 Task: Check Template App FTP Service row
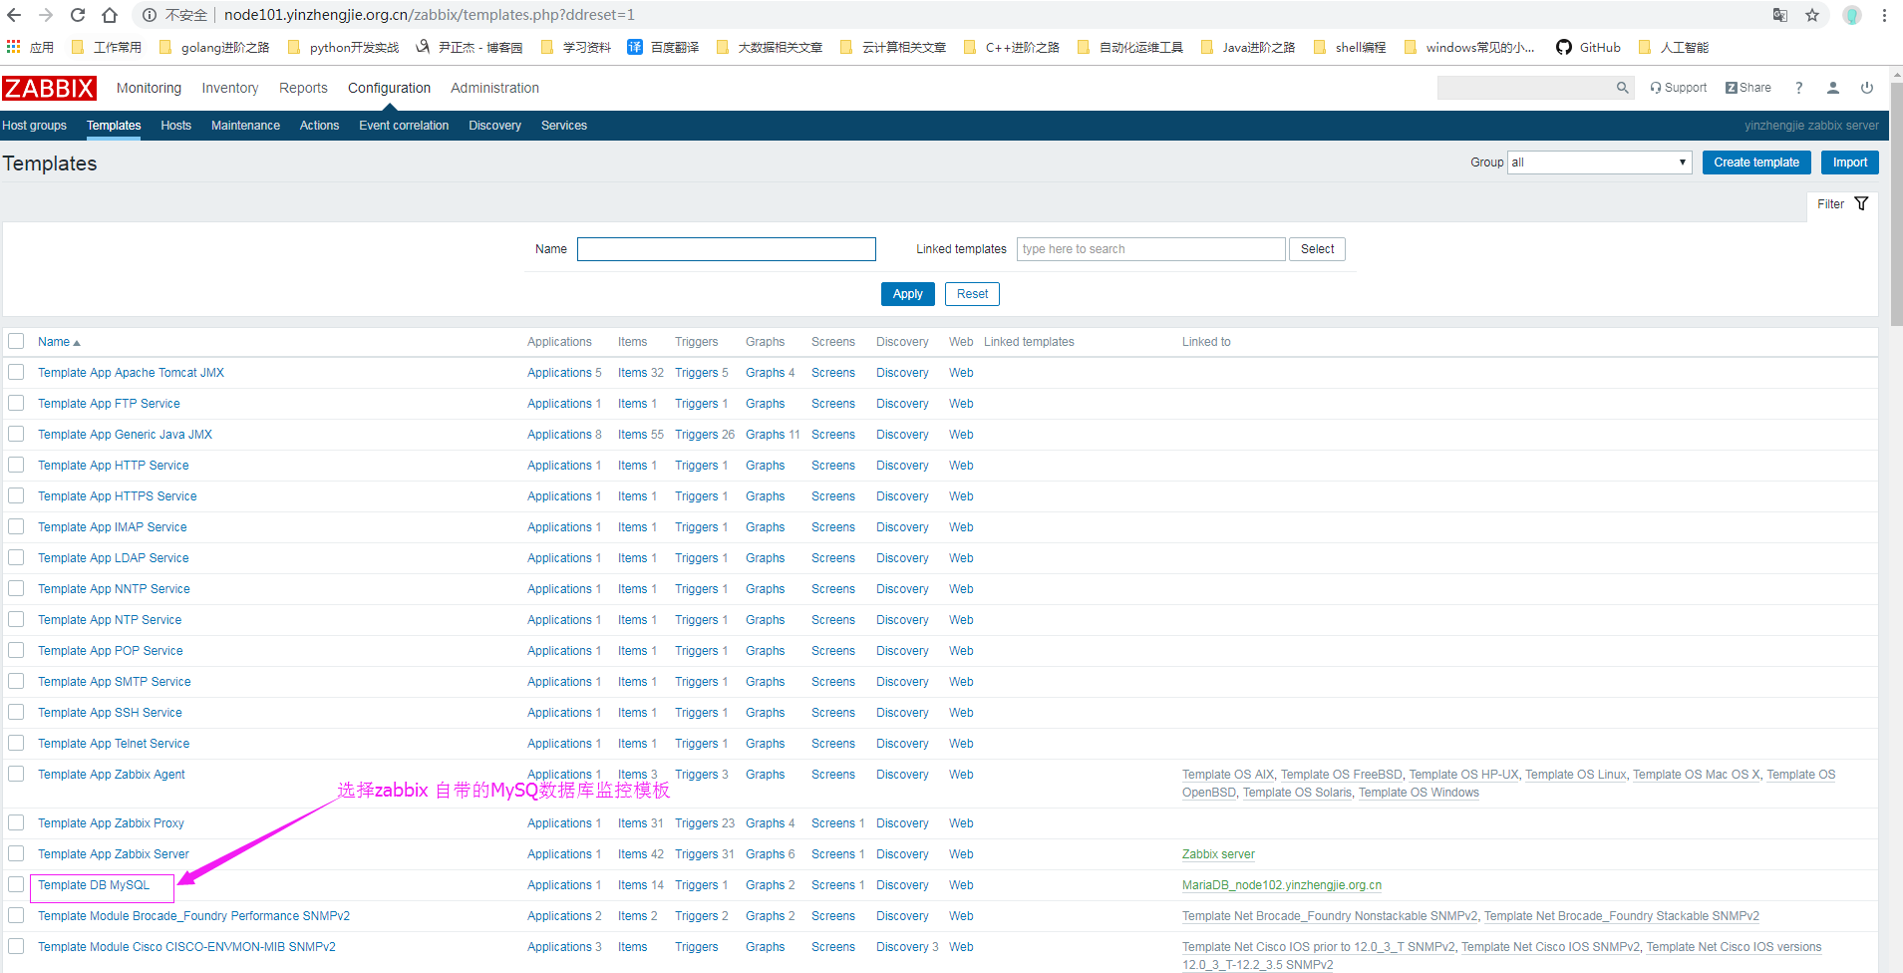click(x=16, y=403)
